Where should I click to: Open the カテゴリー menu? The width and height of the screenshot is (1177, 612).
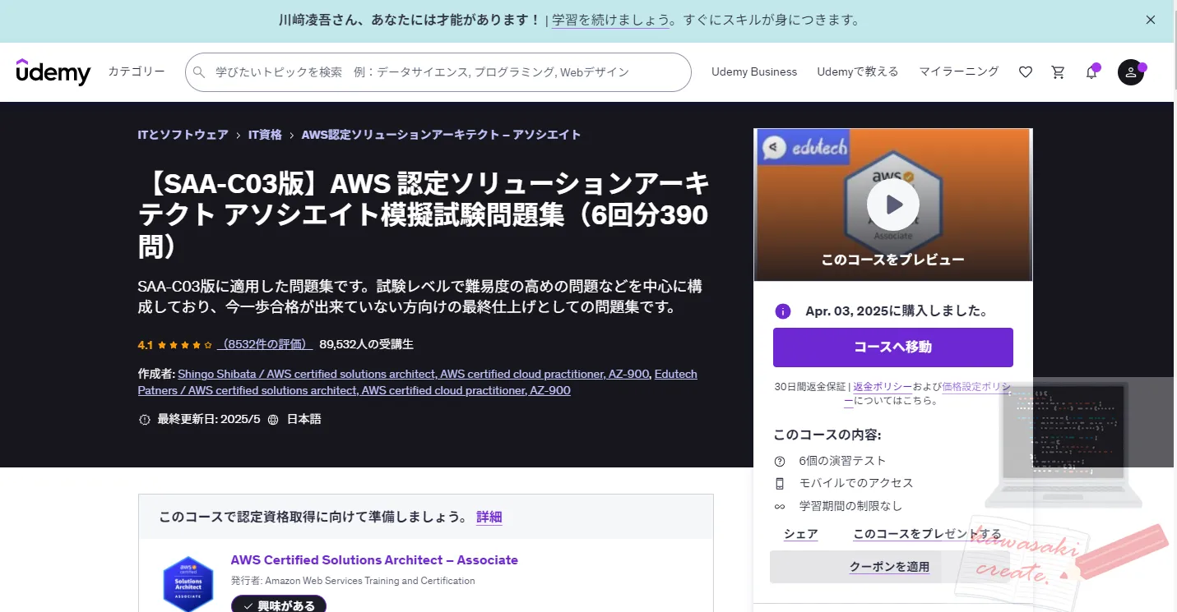point(137,71)
